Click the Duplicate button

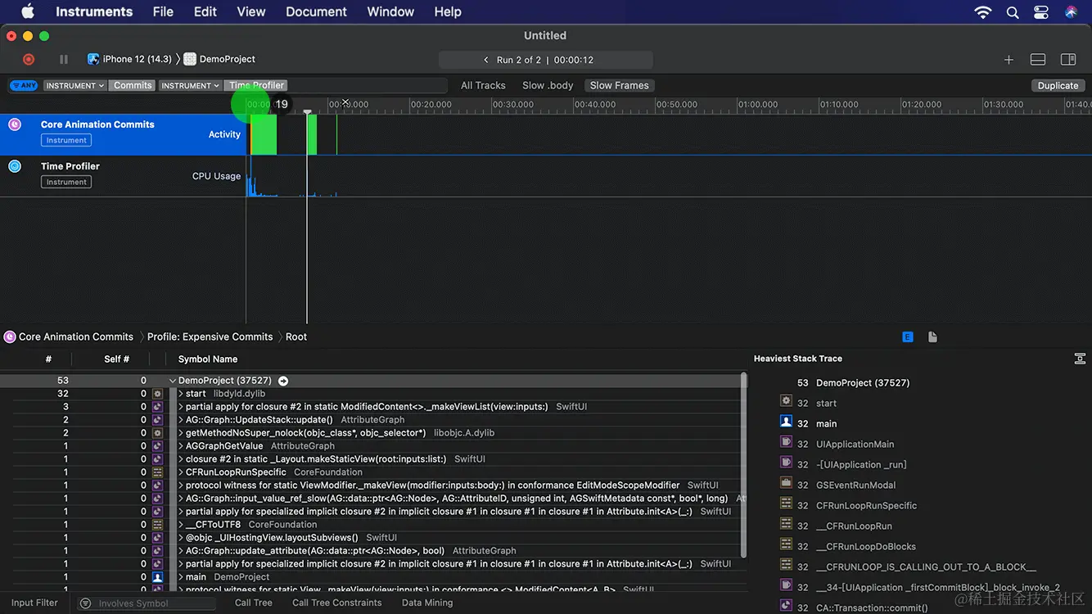tap(1058, 85)
